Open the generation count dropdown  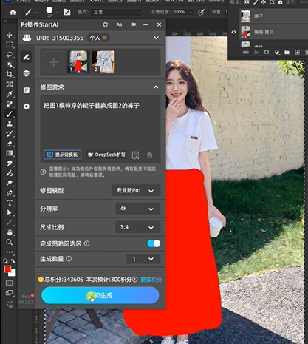tap(143, 259)
